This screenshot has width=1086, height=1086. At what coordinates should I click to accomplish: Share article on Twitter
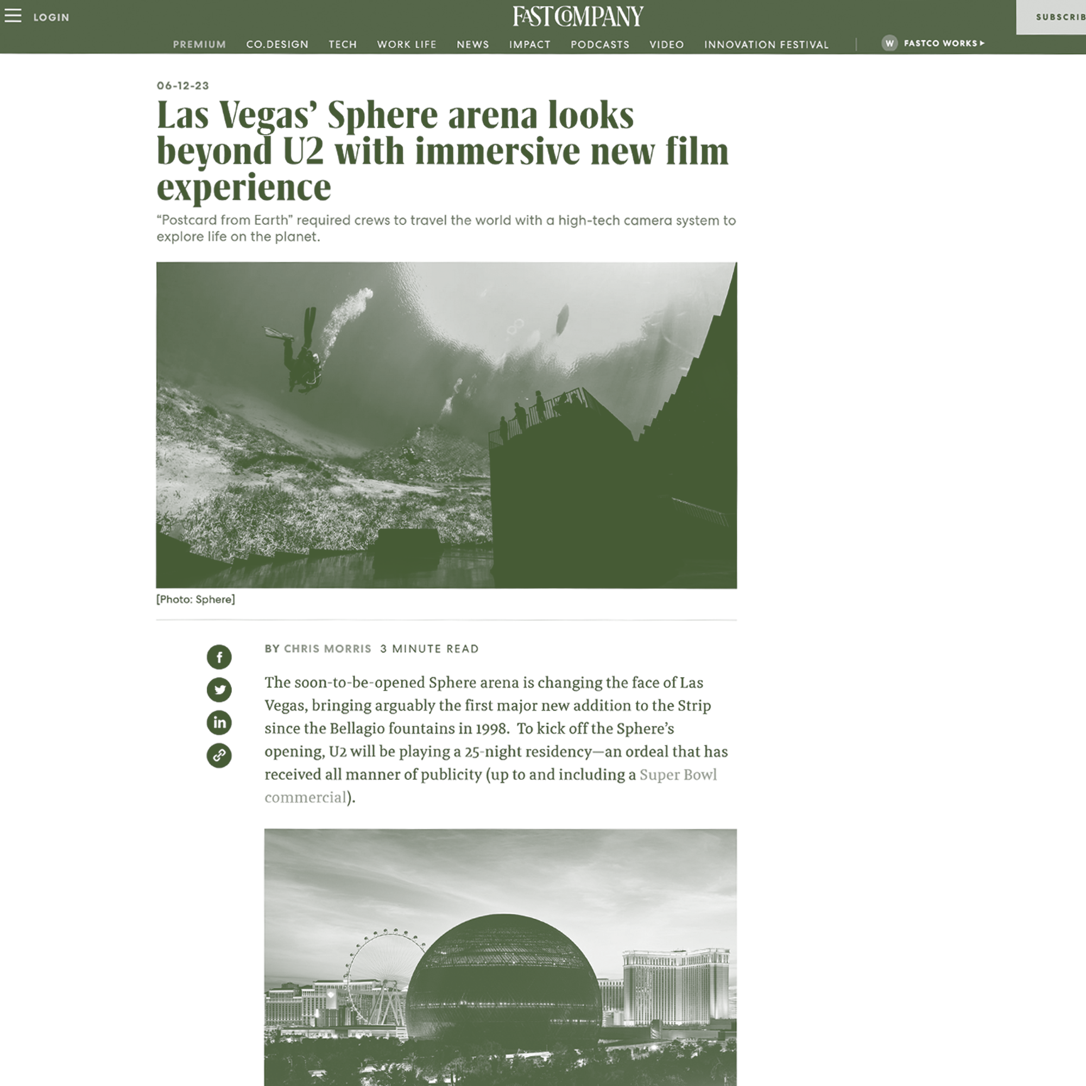click(x=219, y=690)
